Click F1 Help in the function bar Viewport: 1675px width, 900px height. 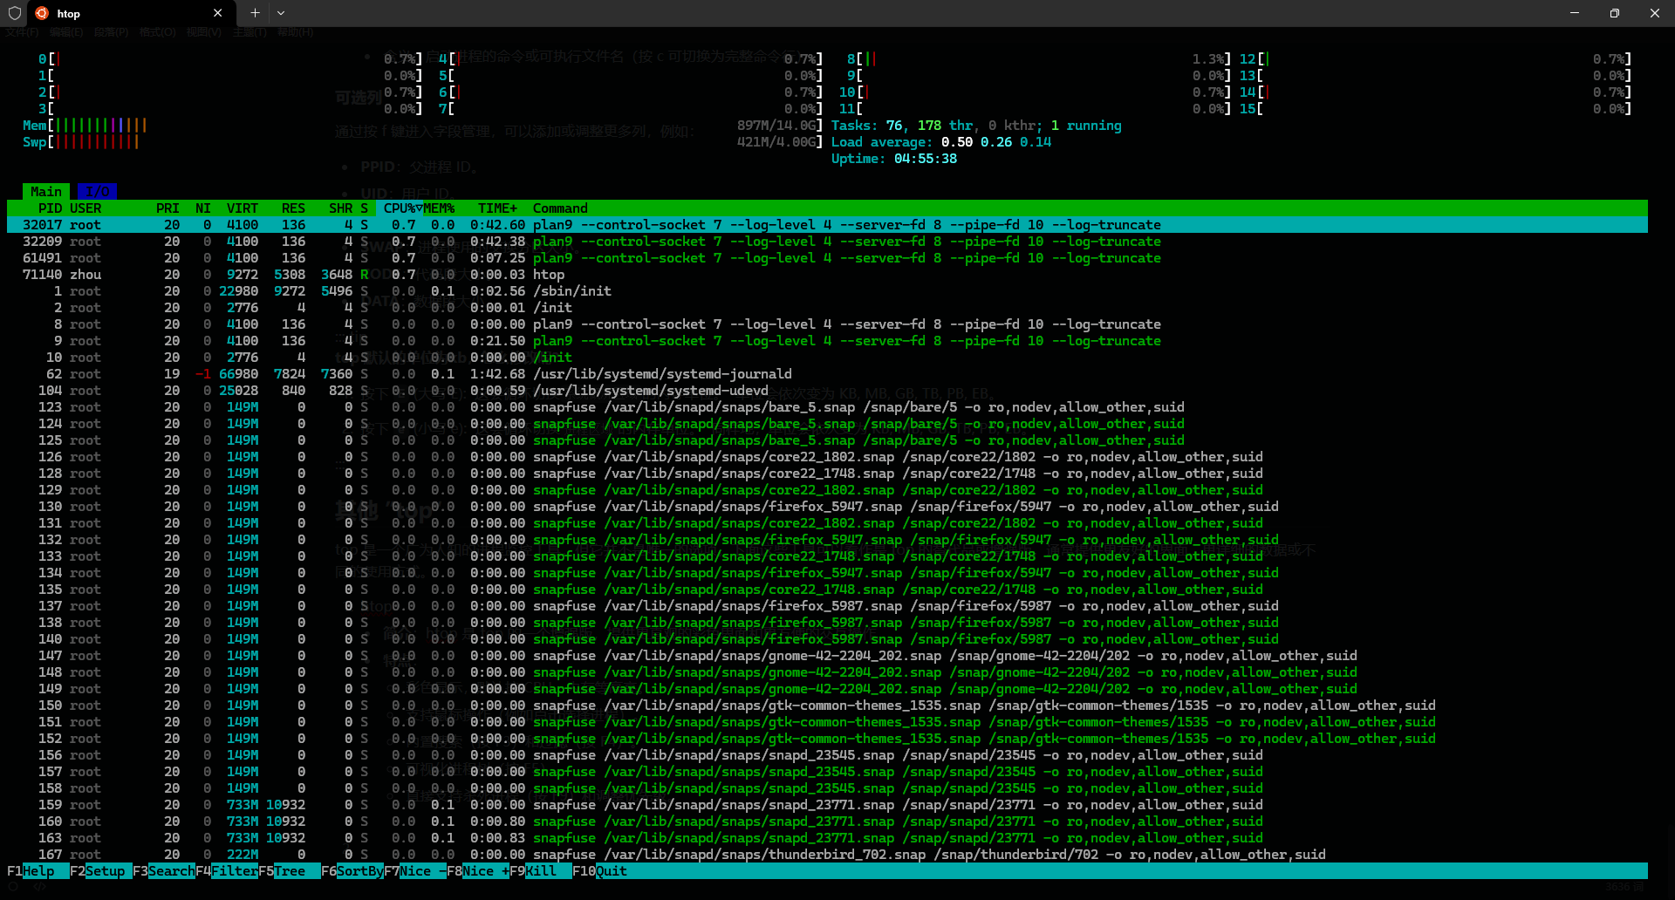point(38,871)
